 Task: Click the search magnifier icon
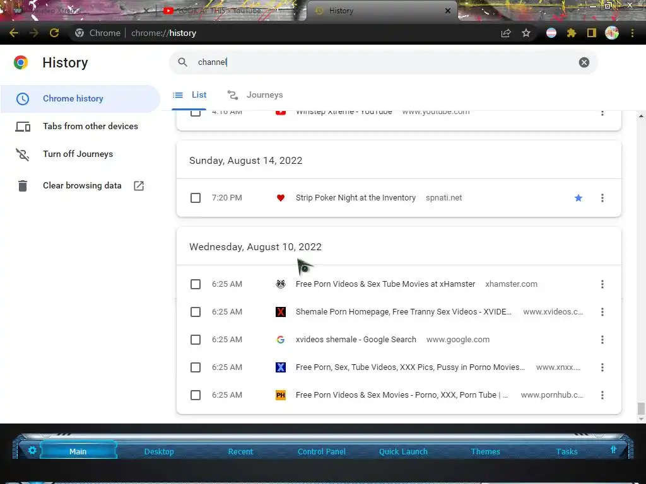182,62
